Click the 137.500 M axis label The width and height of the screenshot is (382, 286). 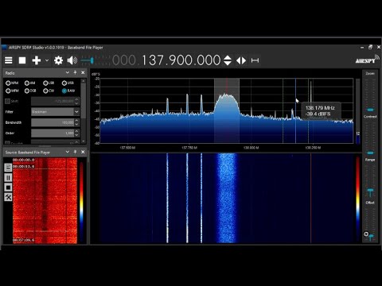(x=127, y=148)
